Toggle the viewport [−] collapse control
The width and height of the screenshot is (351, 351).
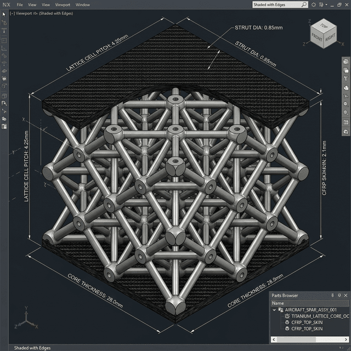point(13,13)
